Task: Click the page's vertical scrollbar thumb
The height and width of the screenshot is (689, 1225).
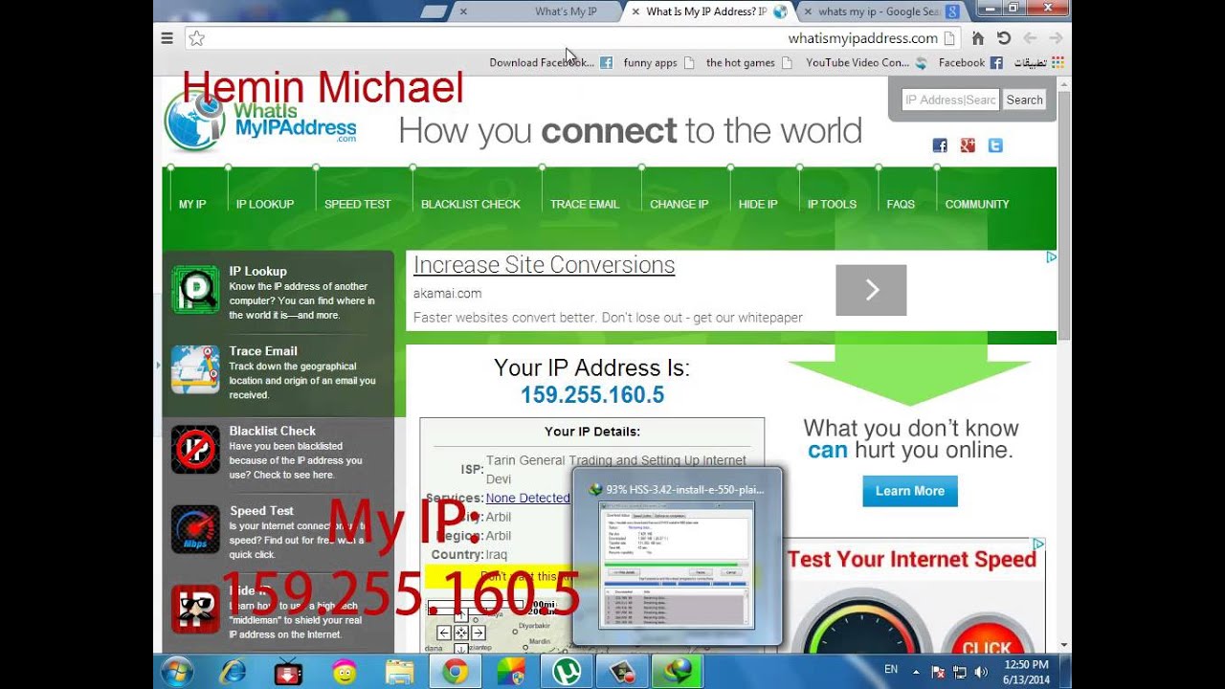Action: coord(1064,215)
